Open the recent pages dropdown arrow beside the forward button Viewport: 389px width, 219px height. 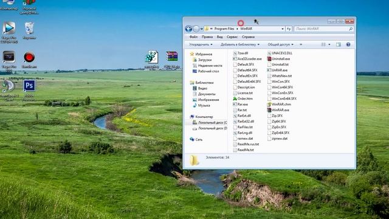(201, 29)
